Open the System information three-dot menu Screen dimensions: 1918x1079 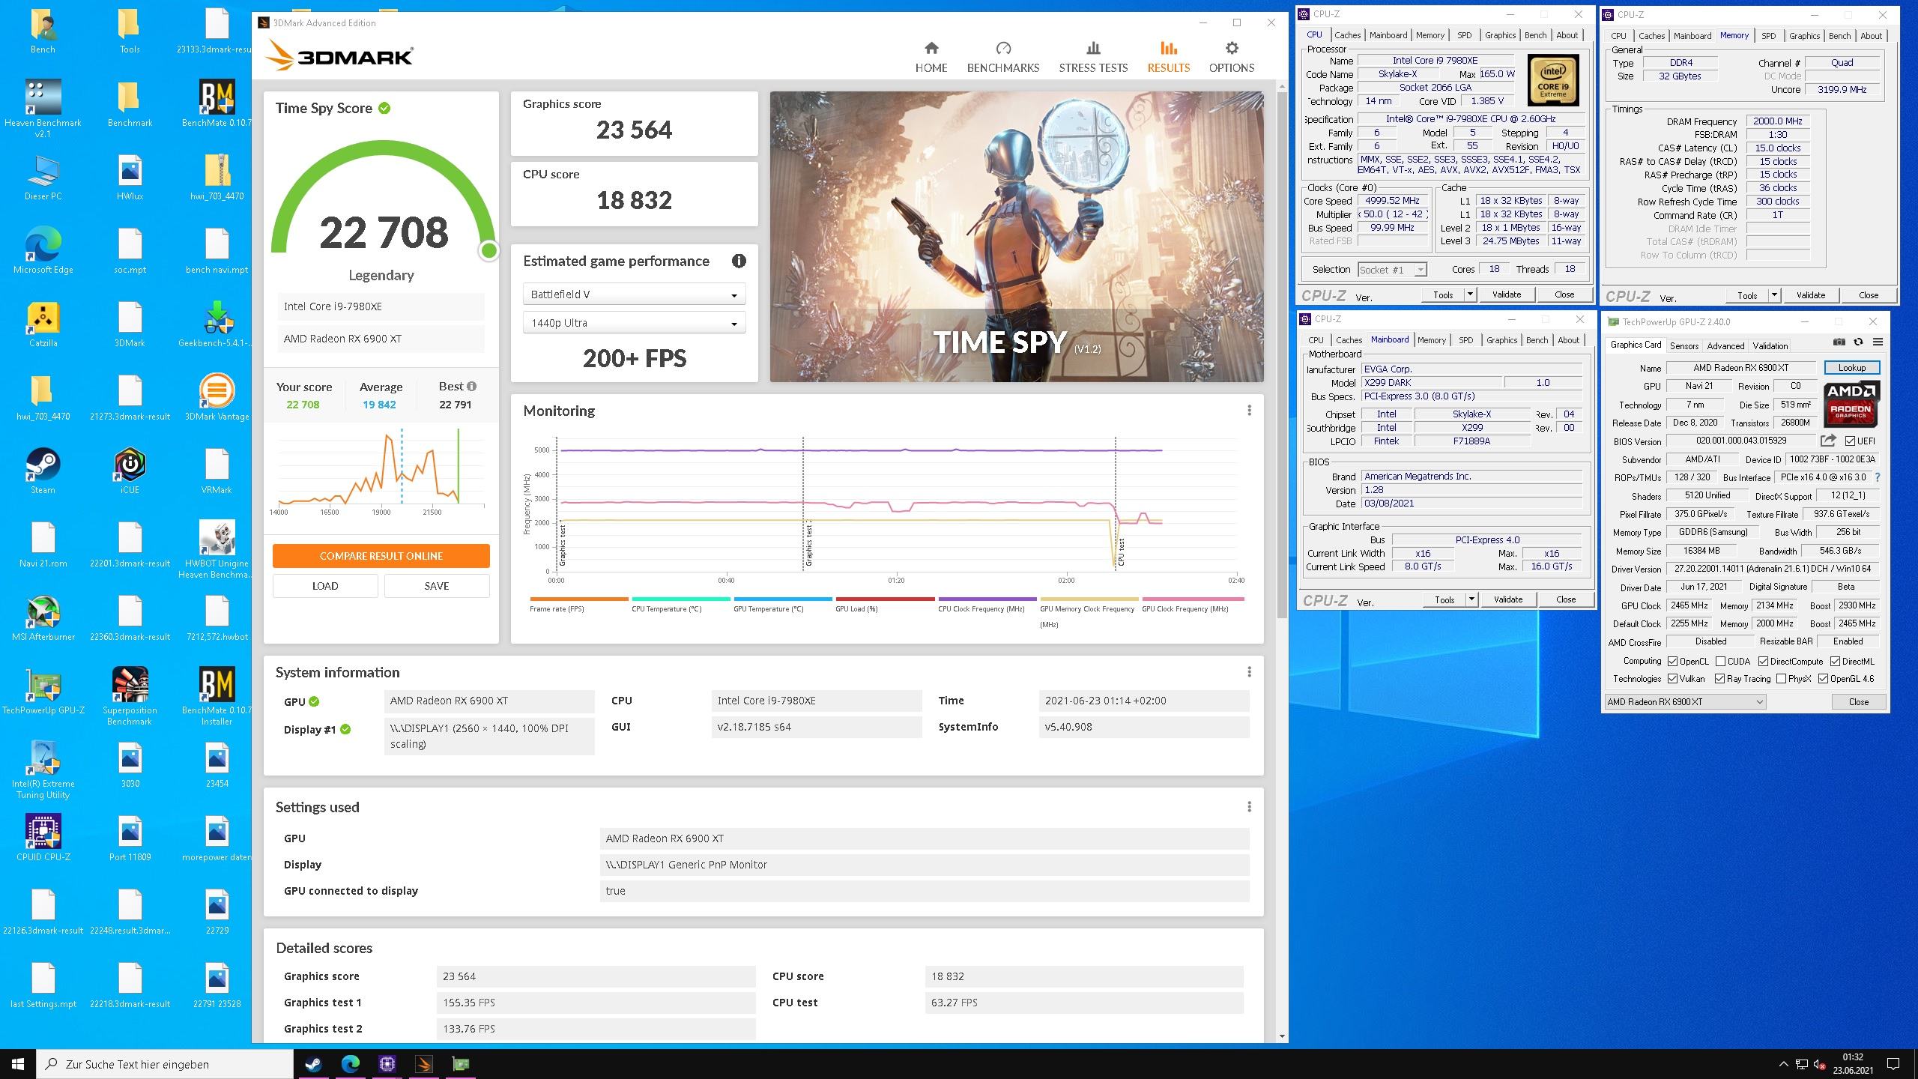coord(1249,672)
